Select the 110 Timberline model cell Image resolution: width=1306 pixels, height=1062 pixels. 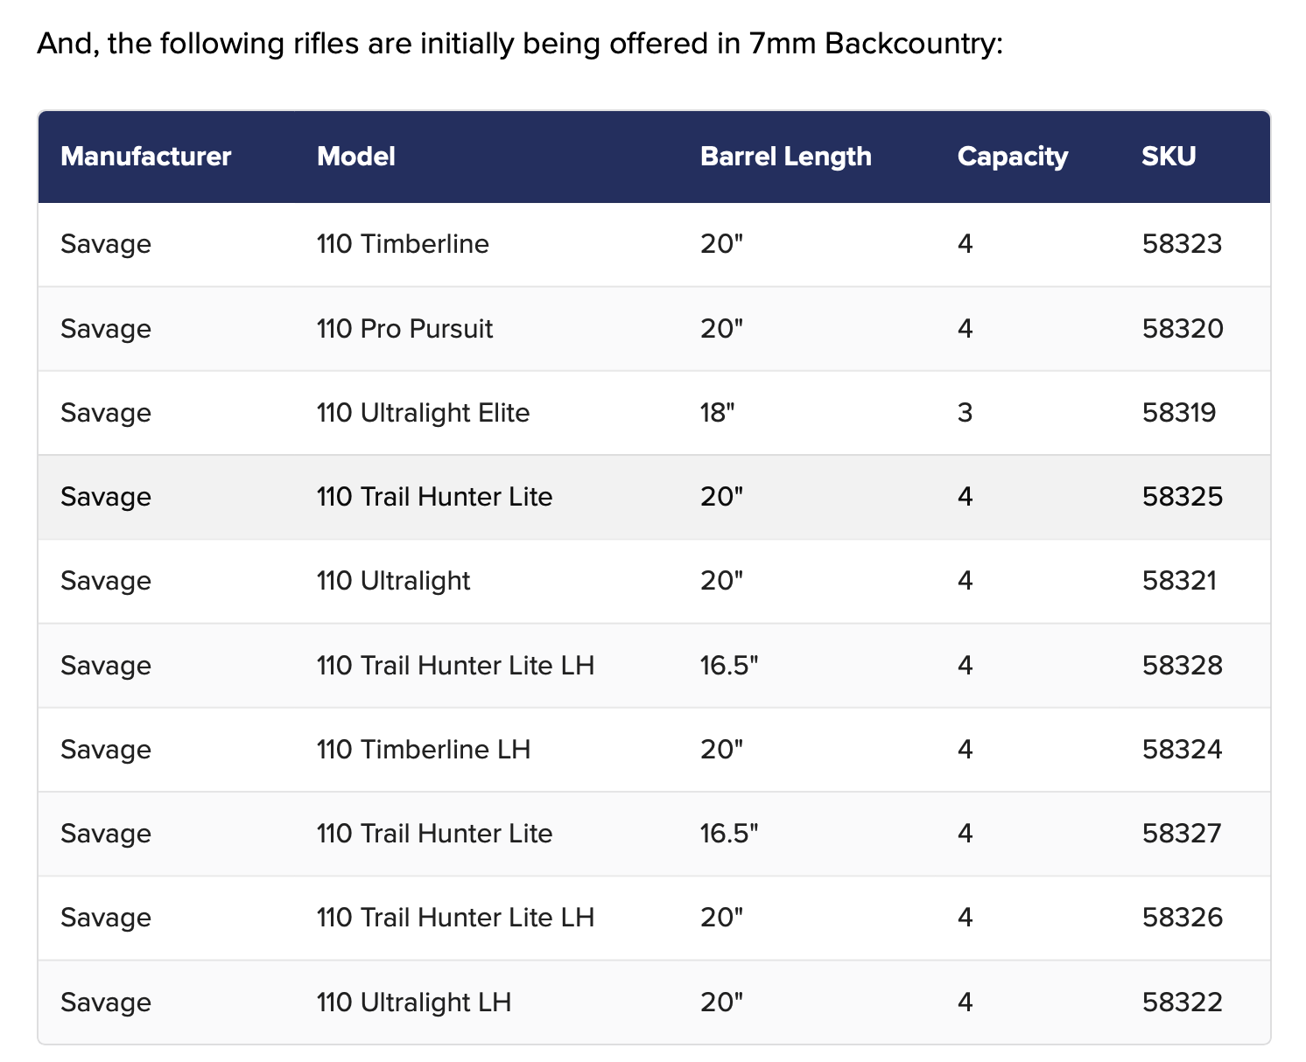403,243
